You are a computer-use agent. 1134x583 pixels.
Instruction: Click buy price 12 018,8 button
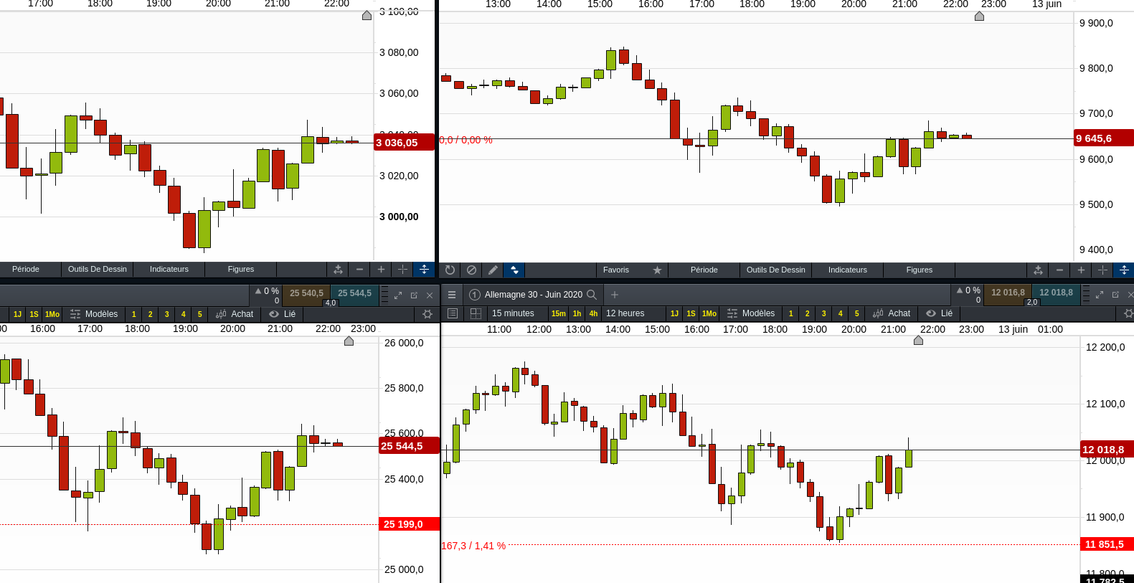point(1056,293)
